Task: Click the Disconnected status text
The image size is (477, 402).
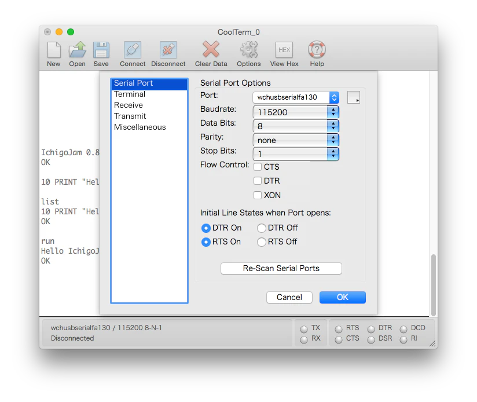Action: (72, 338)
